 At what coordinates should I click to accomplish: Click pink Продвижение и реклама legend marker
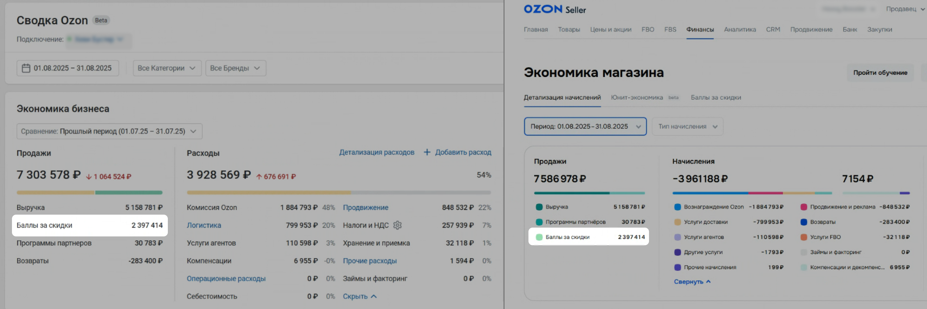[804, 207]
